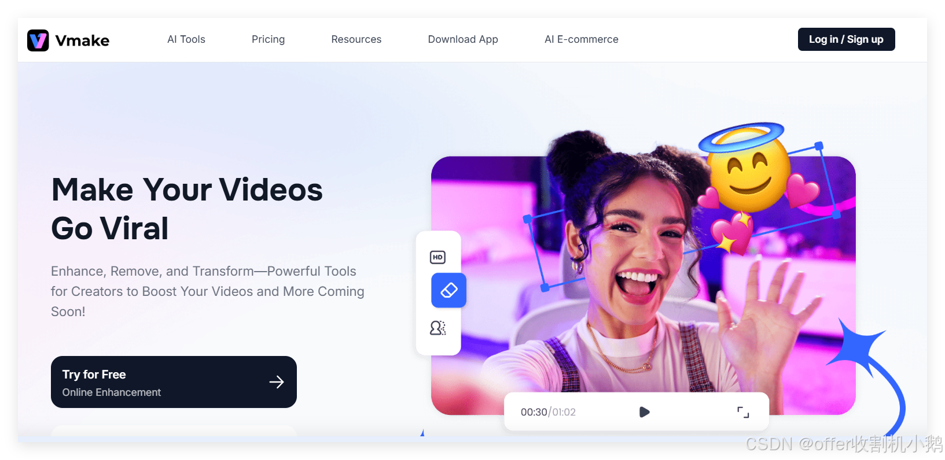The image size is (945, 460).
Task: Click the Log in / Sign up button
Action: 846,39
